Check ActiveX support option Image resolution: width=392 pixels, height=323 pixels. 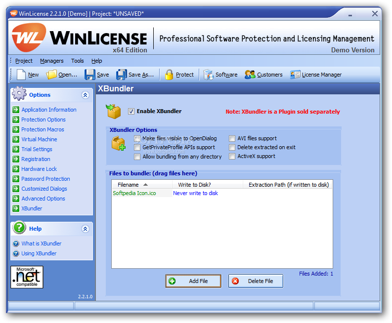(232, 157)
